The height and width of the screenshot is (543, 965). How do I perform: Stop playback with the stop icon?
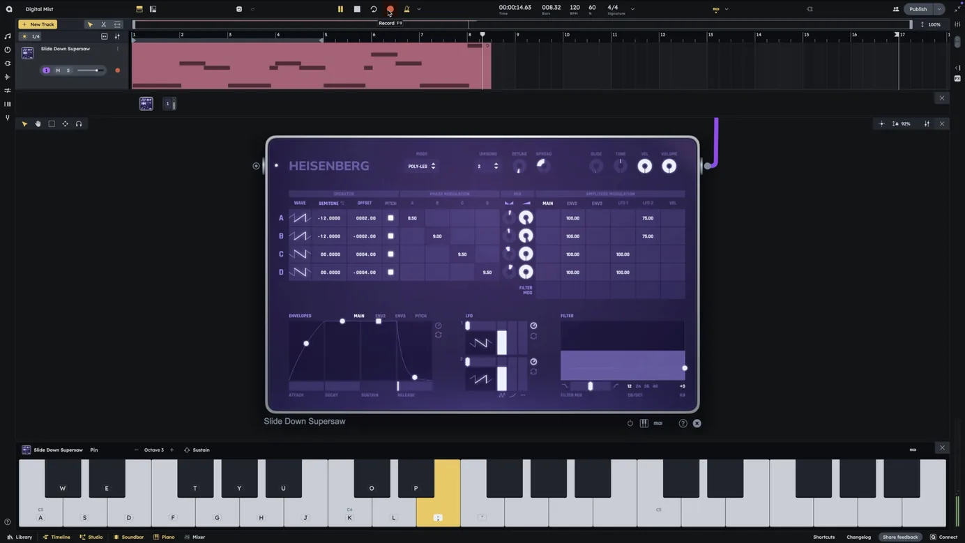(x=357, y=9)
